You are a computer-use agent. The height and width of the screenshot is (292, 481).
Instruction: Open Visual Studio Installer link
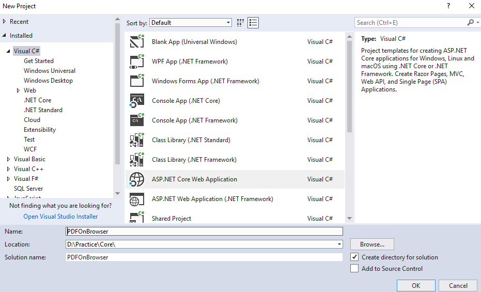pos(60,216)
